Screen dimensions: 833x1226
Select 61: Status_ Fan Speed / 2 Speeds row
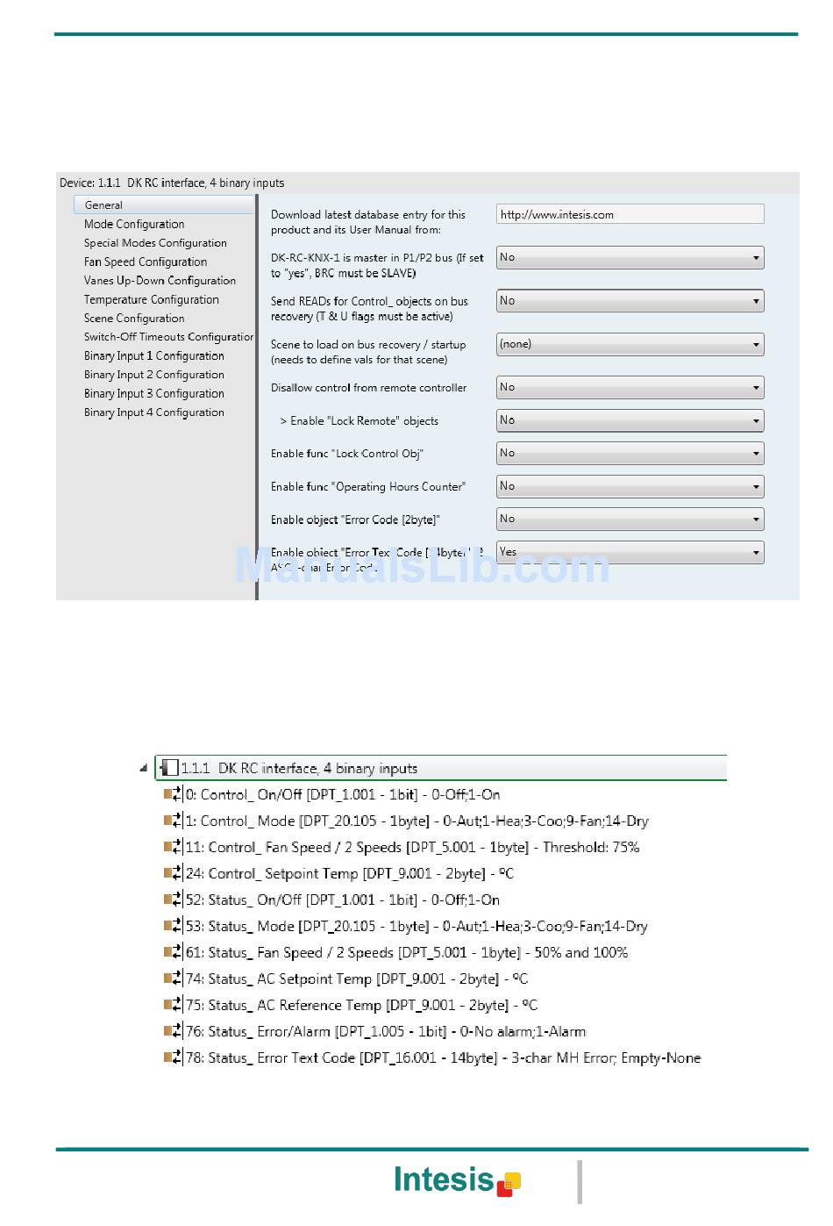pyautogui.click(x=407, y=953)
